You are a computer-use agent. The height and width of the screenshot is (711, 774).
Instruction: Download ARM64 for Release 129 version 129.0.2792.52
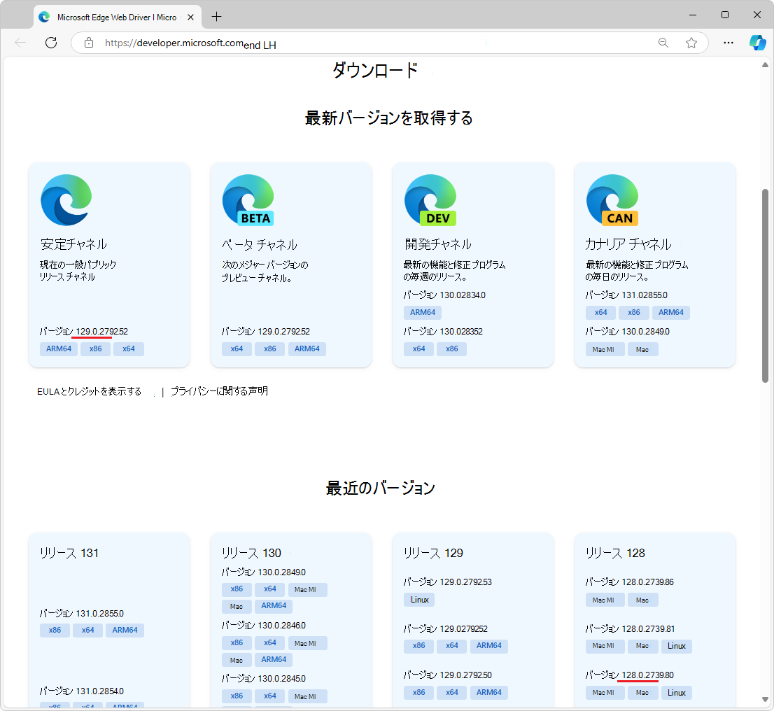tap(489, 646)
